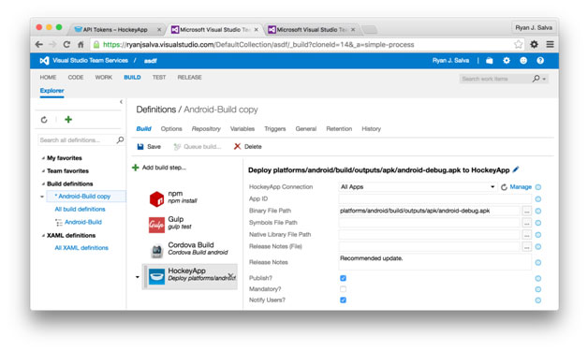Image resolution: width=588 pixels, height=352 pixels.
Task: Show info for the Publish option
Action: coord(538,278)
